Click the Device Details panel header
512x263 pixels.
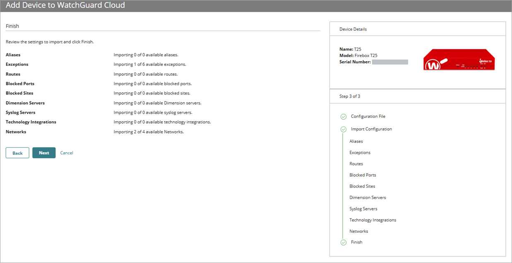[418, 29]
